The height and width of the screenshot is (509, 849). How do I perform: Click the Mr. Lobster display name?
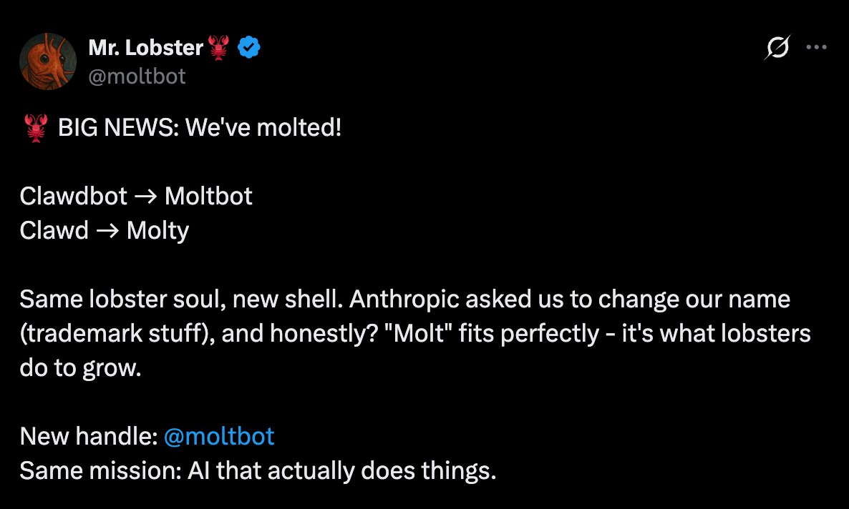pyautogui.click(x=147, y=49)
